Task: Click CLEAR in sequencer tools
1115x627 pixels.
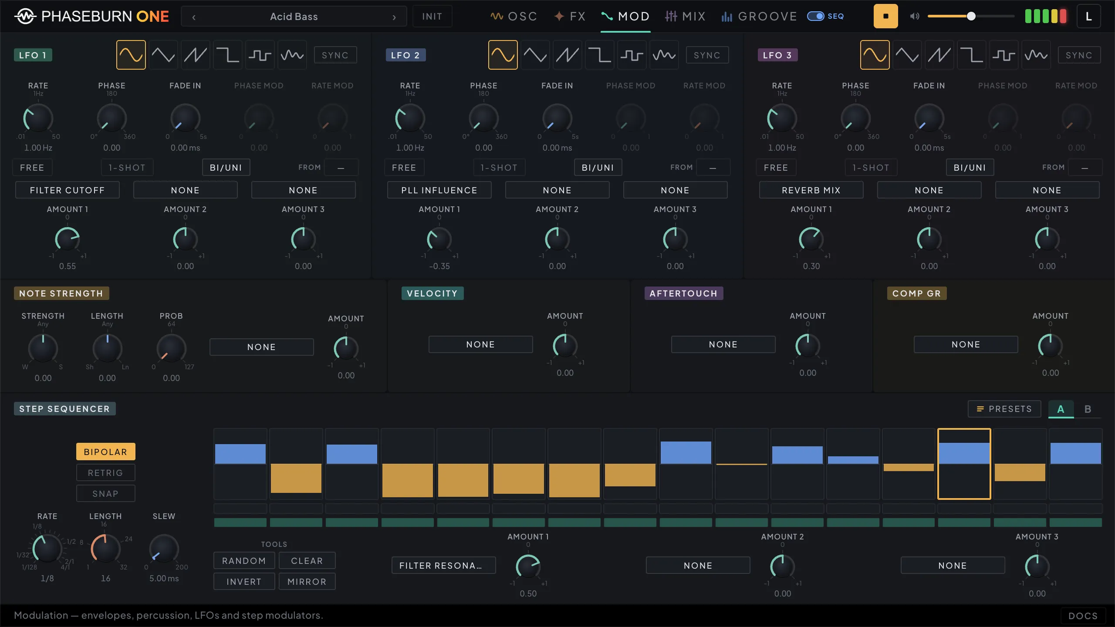Action: pos(307,560)
